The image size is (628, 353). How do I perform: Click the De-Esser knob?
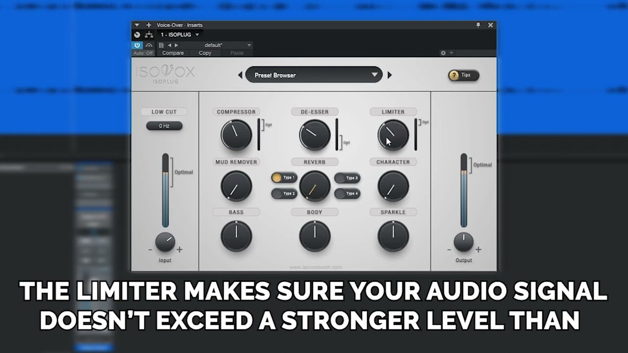click(315, 135)
